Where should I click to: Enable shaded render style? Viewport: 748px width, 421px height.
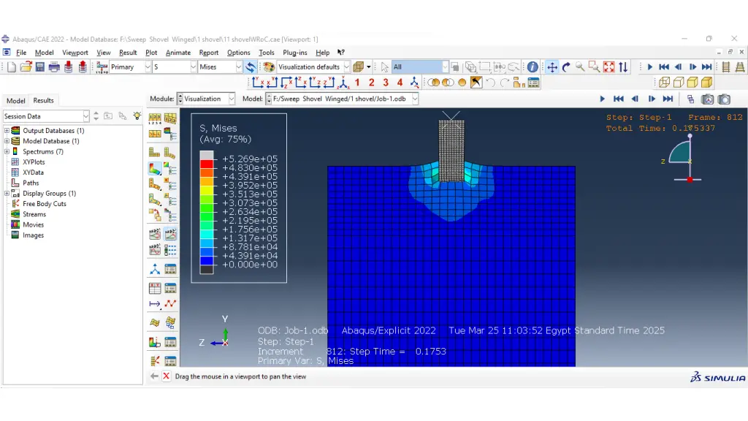(x=706, y=83)
